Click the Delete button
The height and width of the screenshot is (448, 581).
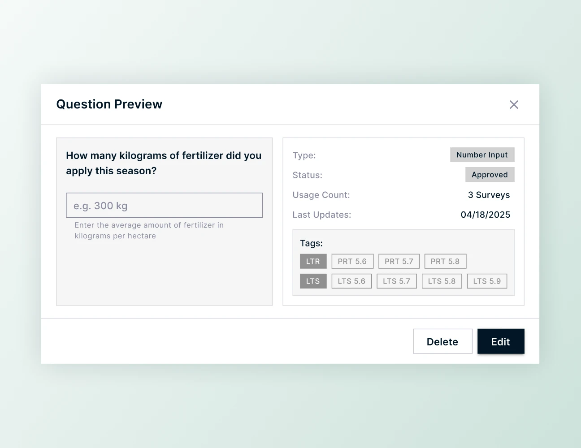click(x=442, y=341)
